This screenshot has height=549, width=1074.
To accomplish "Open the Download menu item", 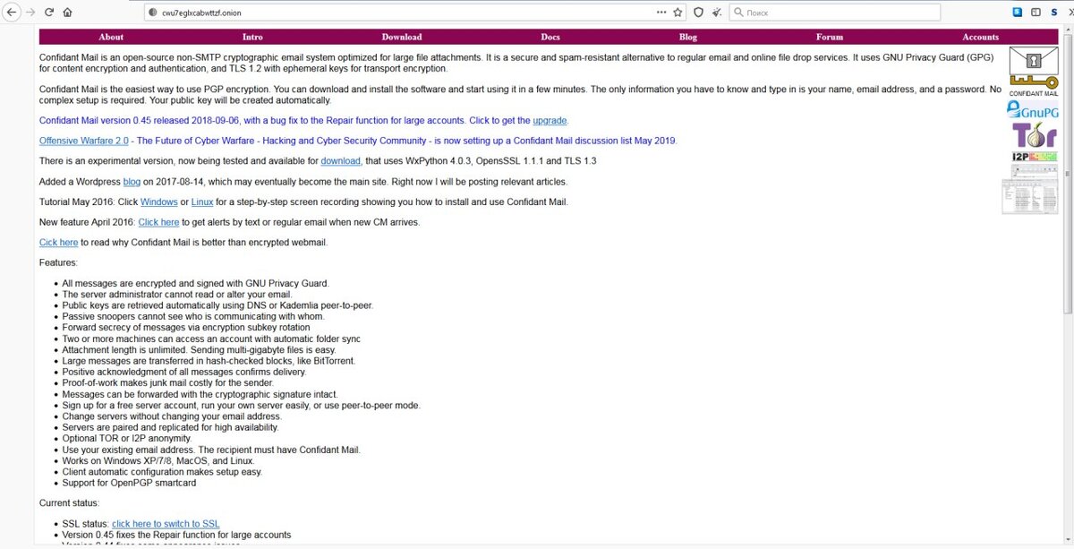I will (402, 37).
